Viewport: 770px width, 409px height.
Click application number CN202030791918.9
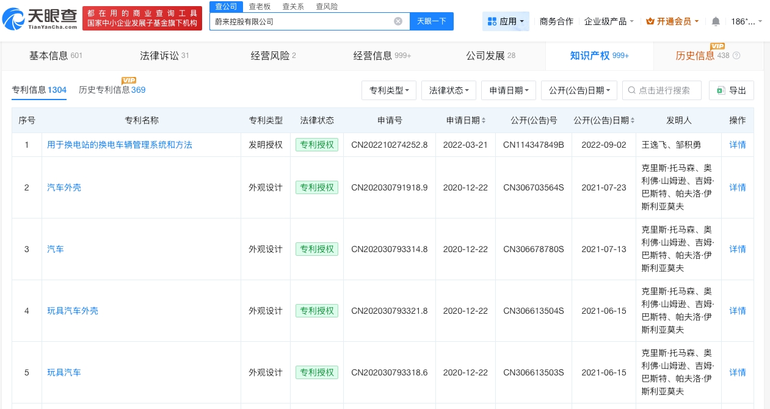coord(390,187)
